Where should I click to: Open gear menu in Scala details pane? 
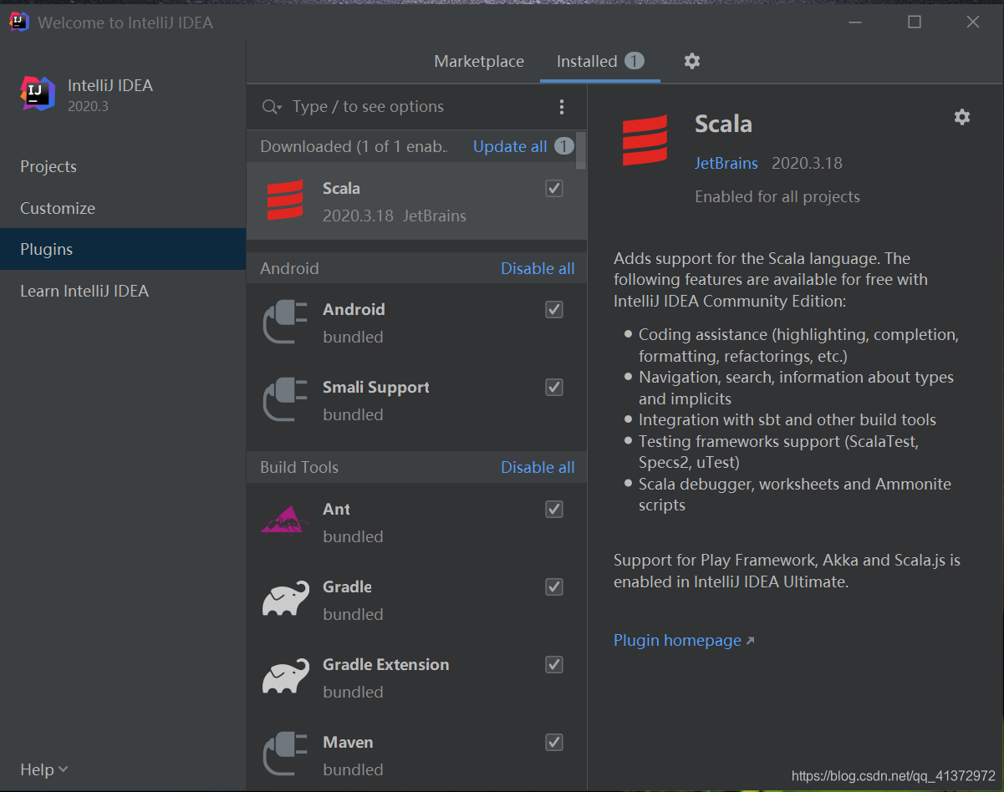962,117
